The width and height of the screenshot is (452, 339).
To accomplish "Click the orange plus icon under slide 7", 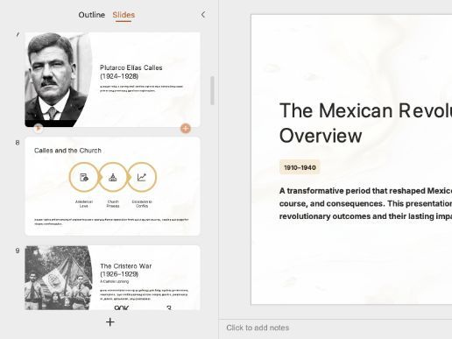I will tap(186, 128).
